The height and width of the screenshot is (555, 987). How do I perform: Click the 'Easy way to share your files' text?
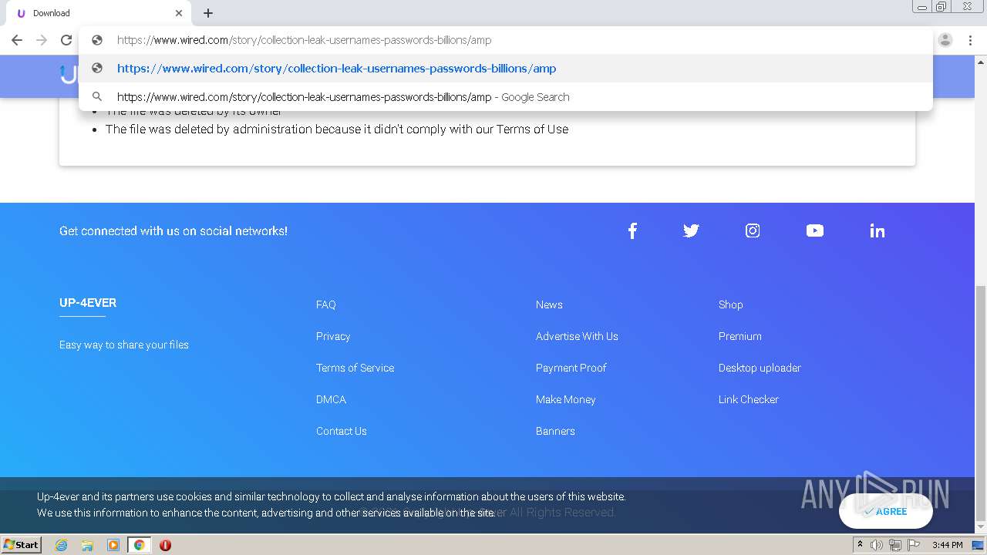124,345
